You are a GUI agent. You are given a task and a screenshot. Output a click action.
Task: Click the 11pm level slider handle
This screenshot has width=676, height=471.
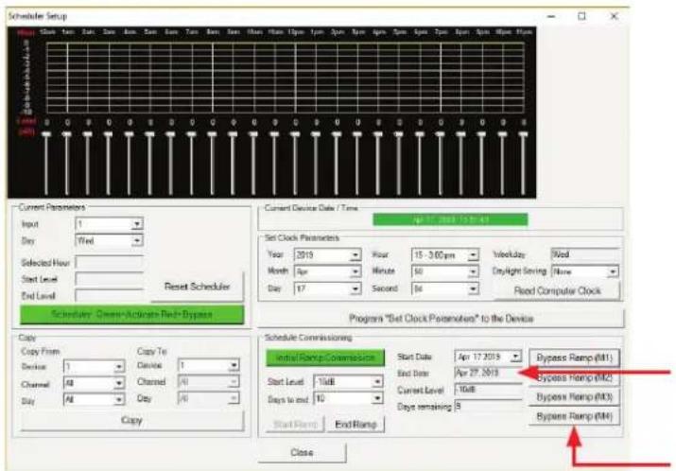[523, 134]
